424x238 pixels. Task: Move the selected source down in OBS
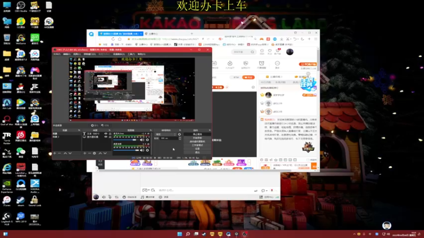105,153
